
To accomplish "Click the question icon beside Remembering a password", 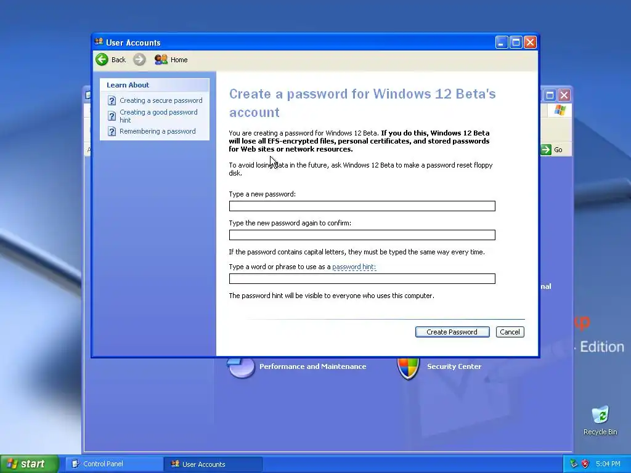I will click(x=112, y=132).
